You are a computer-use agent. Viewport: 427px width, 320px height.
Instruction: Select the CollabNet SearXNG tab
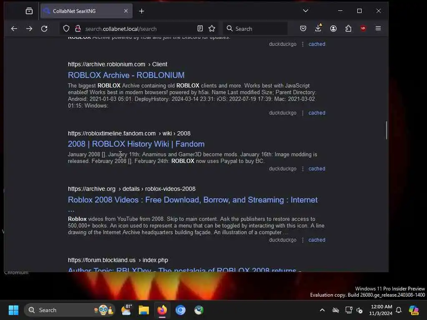(x=86, y=11)
